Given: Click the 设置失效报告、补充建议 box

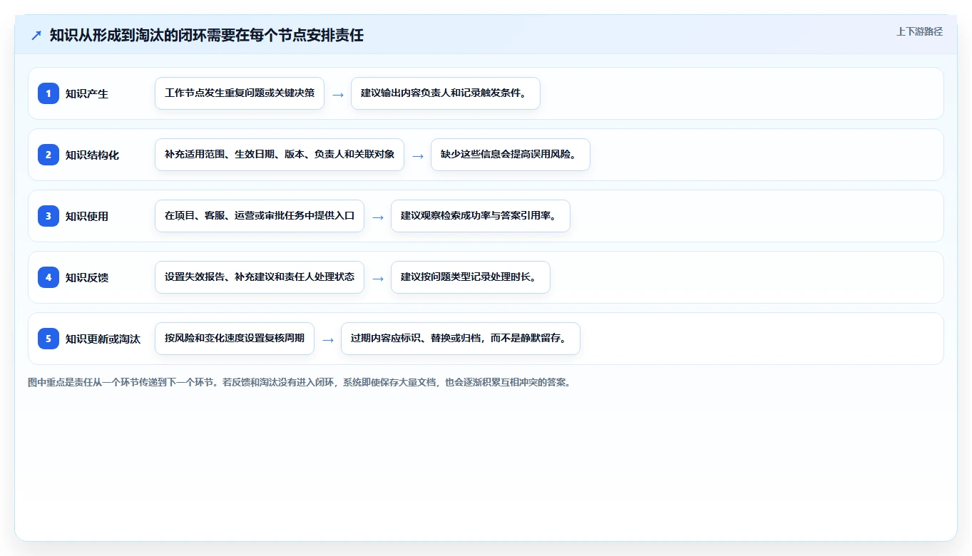Looking at the screenshot, I should pyautogui.click(x=260, y=277).
